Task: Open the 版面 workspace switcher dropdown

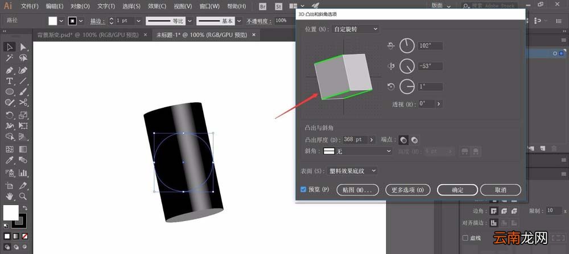Action: click(x=441, y=6)
